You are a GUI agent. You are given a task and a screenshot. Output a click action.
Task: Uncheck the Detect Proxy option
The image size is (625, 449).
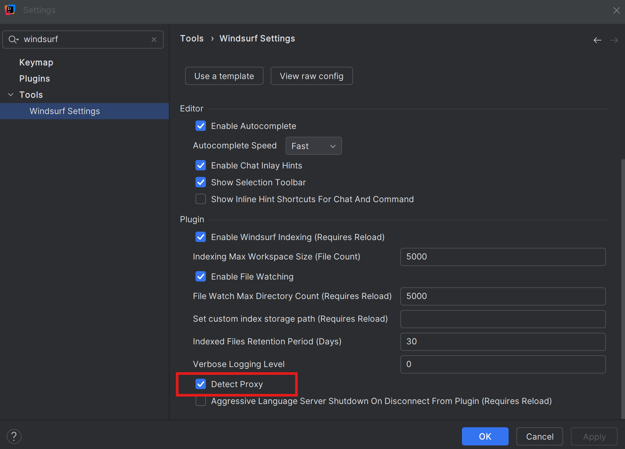pyautogui.click(x=201, y=384)
